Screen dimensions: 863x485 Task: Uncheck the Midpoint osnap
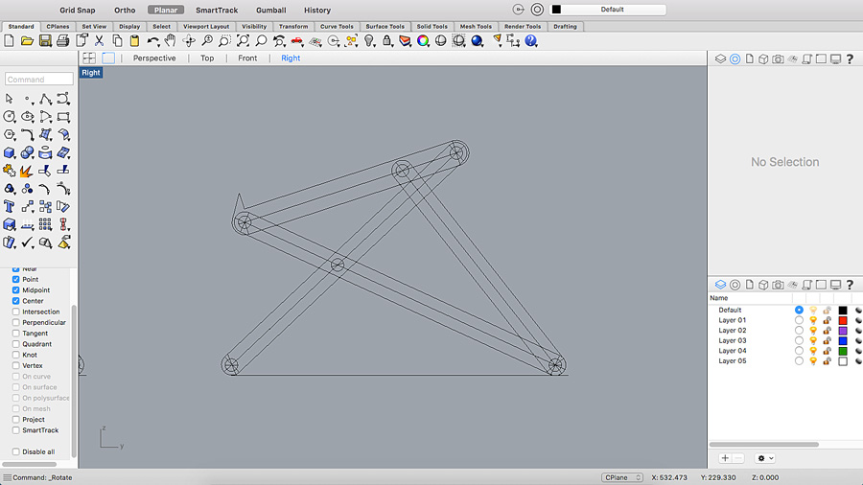click(x=16, y=289)
